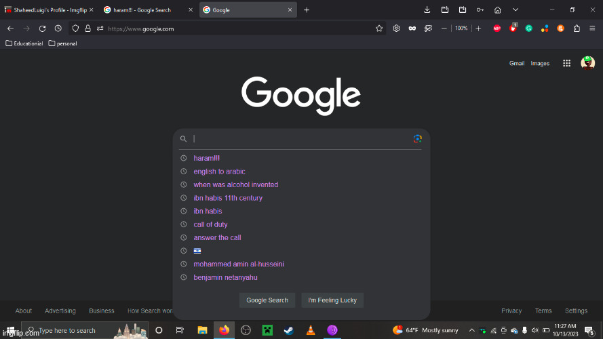603x339 pixels.
Task: Open the Google apps grid
Action: [566, 63]
